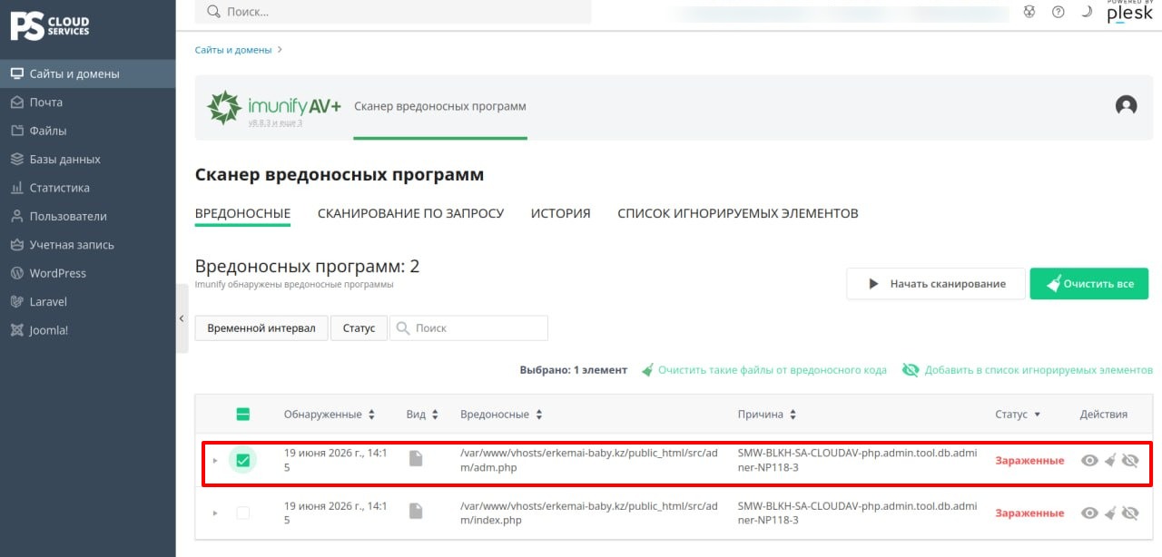This screenshot has height=557, width=1162.
Task: Click Добавить в список игнорируемых элементов
Action: 1028,370
